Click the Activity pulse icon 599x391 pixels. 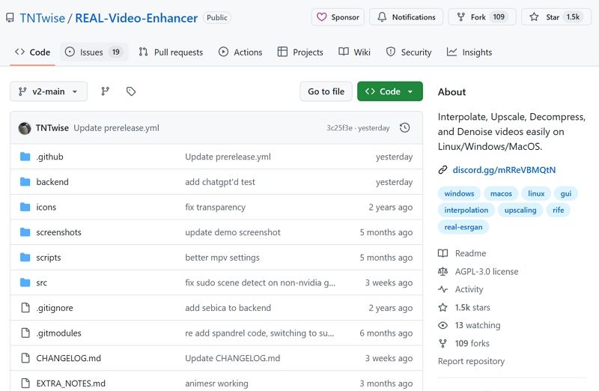443,289
